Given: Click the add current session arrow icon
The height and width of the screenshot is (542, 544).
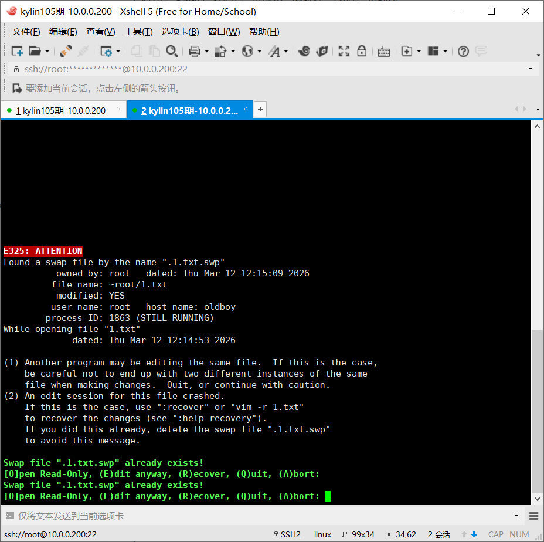Looking at the screenshot, I should (x=17, y=89).
